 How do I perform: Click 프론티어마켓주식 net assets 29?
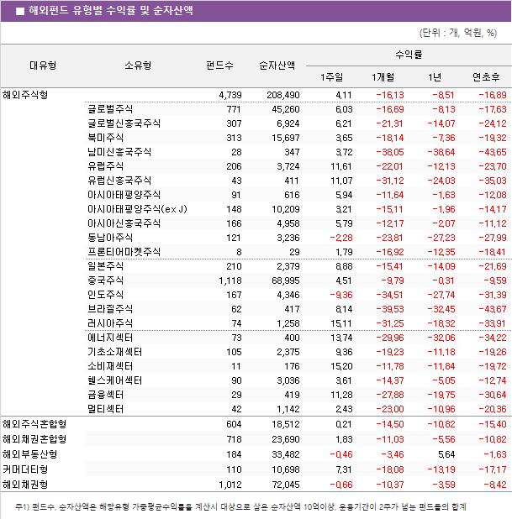pyautogui.click(x=294, y=252)
